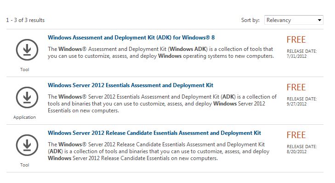The image size is (335, 183).
Task: Click the release date 8/20/2012
Action: click(x=296, y=152)
